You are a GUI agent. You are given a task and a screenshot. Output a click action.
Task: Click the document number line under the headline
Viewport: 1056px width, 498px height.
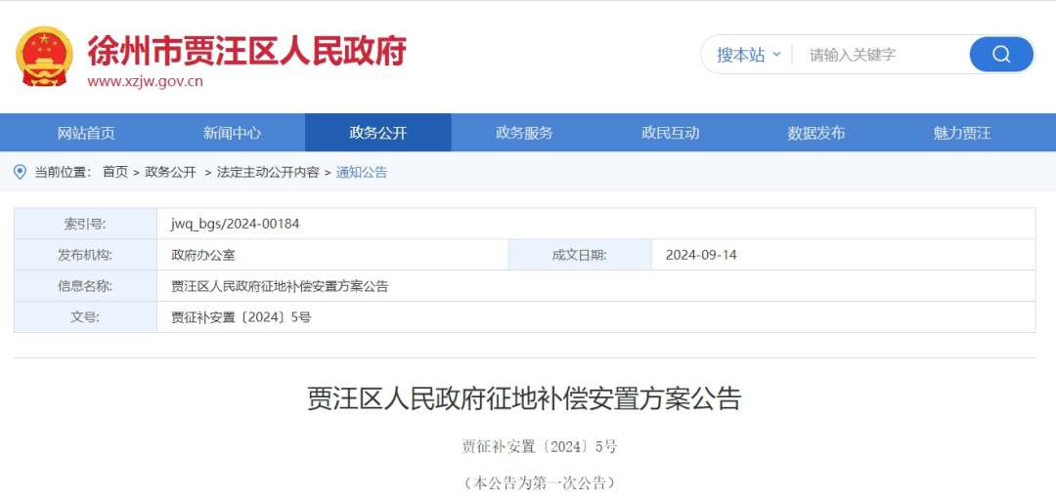coord(540,446)
